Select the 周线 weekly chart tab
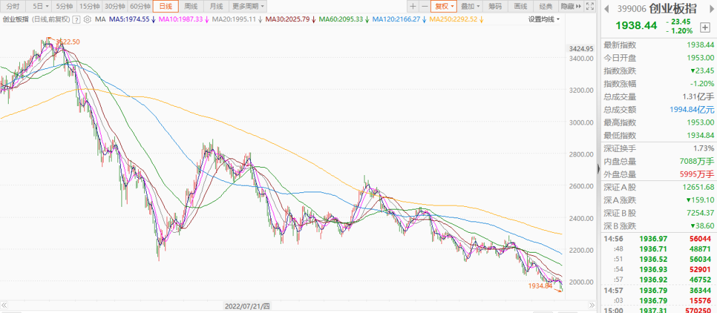This screenshot has height=313, width=717. point(191,7)
